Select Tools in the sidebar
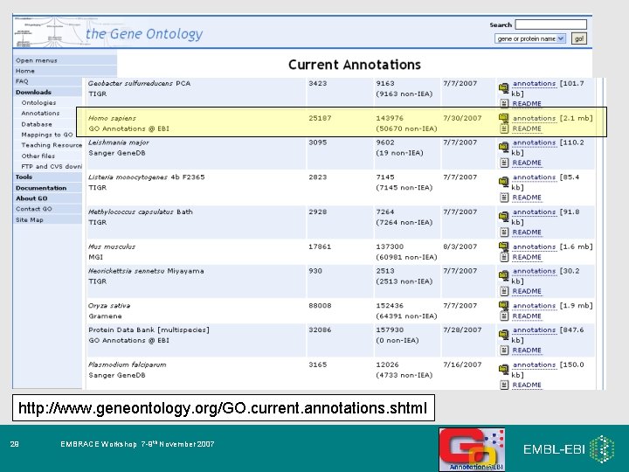The height and width of the screenshot is (472, 629). pos(24,177)
